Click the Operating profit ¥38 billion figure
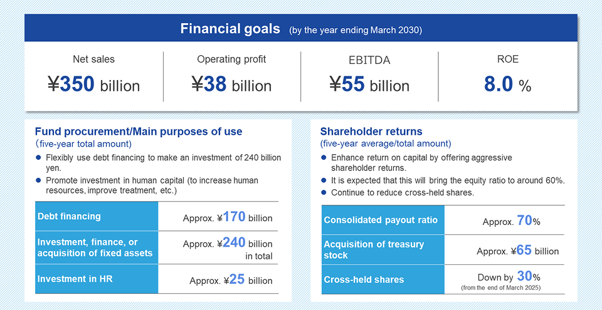The image size is (602, 310). (x=231, y=85)
